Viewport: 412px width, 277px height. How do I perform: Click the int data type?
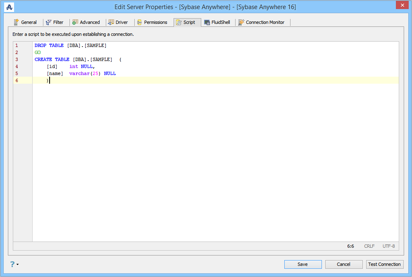click(74, 66)
